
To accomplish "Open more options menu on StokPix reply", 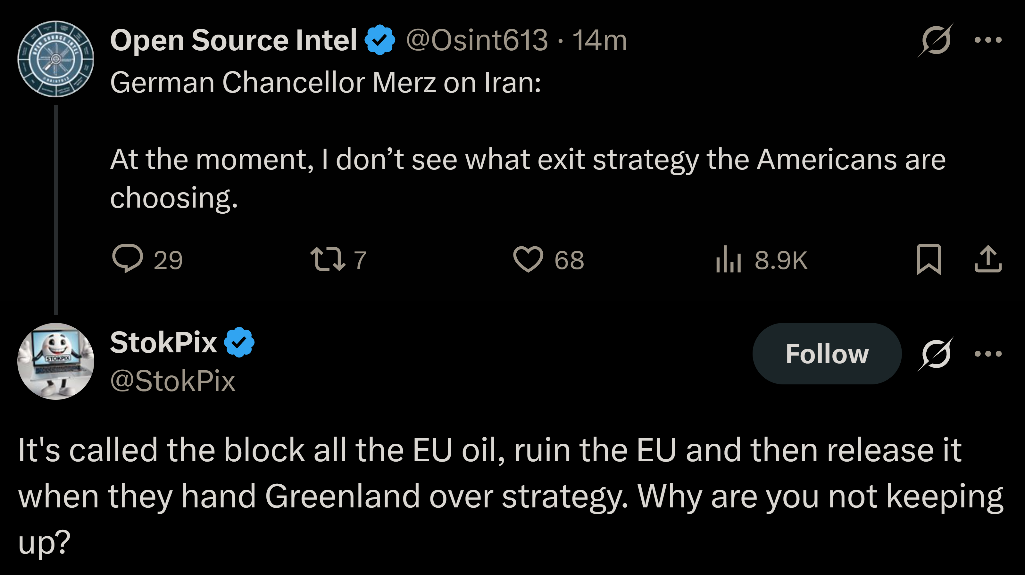I will pos(988,354).
